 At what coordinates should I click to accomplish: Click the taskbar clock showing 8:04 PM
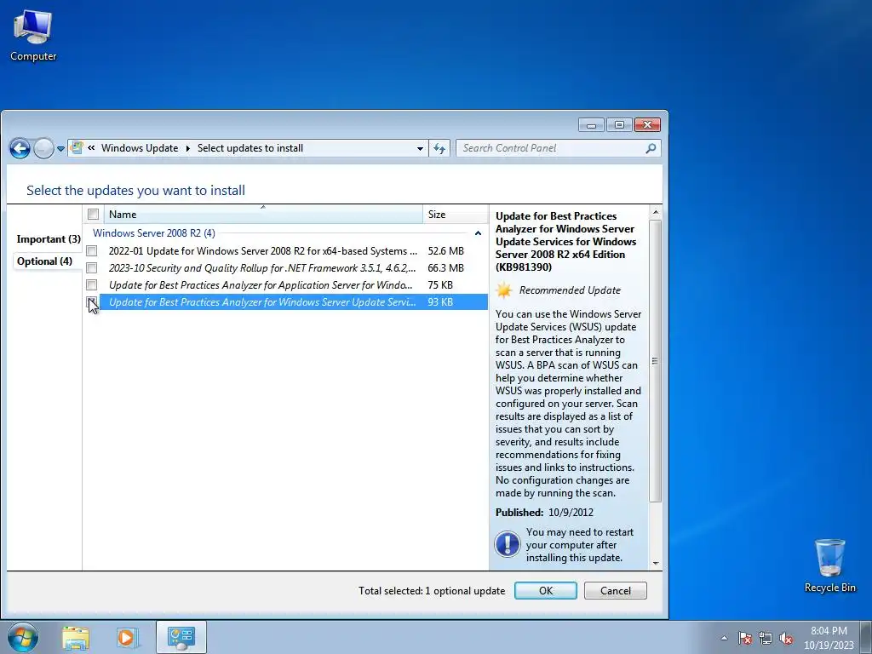(829, 638)
